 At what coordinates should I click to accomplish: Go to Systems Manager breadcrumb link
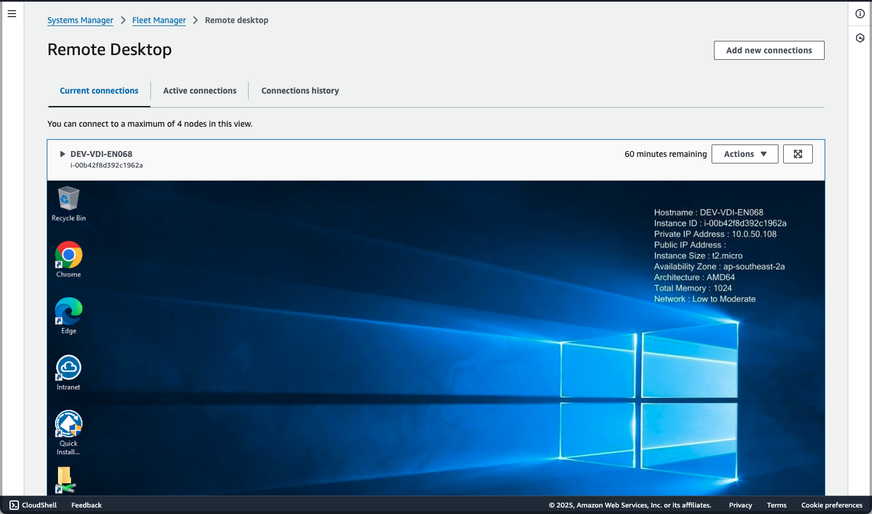click(x=80, y=20)
